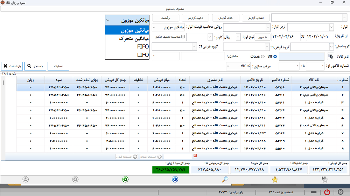Screen dimensions: 350x196
Task: Click the magnifier icon in bottom toolbar
Action: click(x=225, y=179)
